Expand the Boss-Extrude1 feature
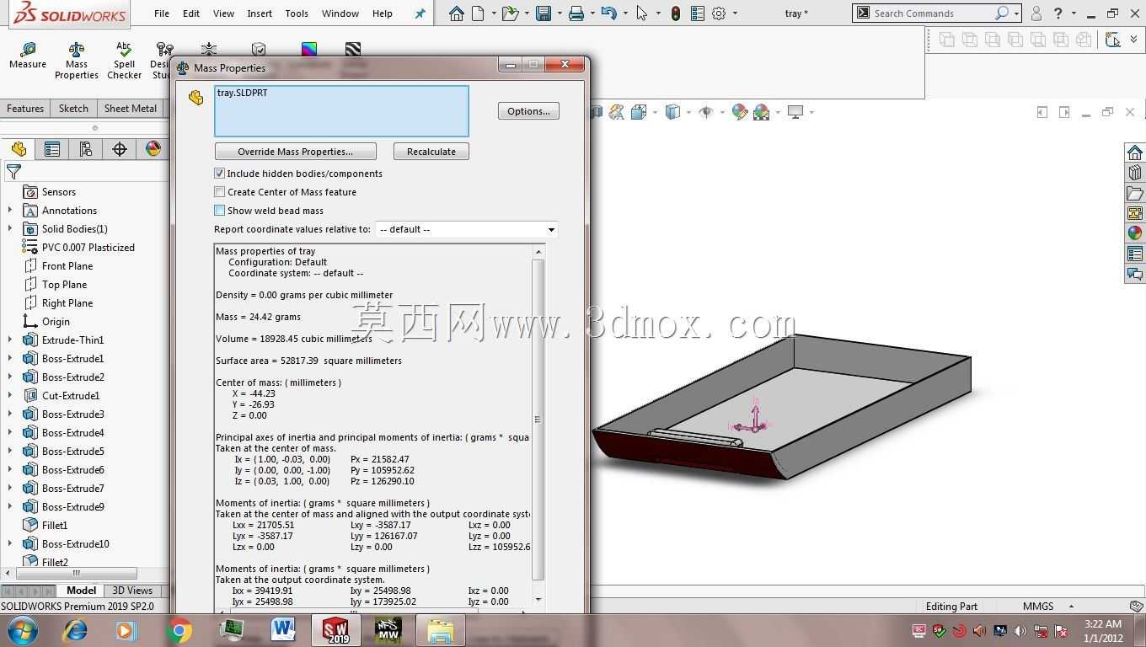Viewport: 1146px width, 647px height. pos(10,359)
